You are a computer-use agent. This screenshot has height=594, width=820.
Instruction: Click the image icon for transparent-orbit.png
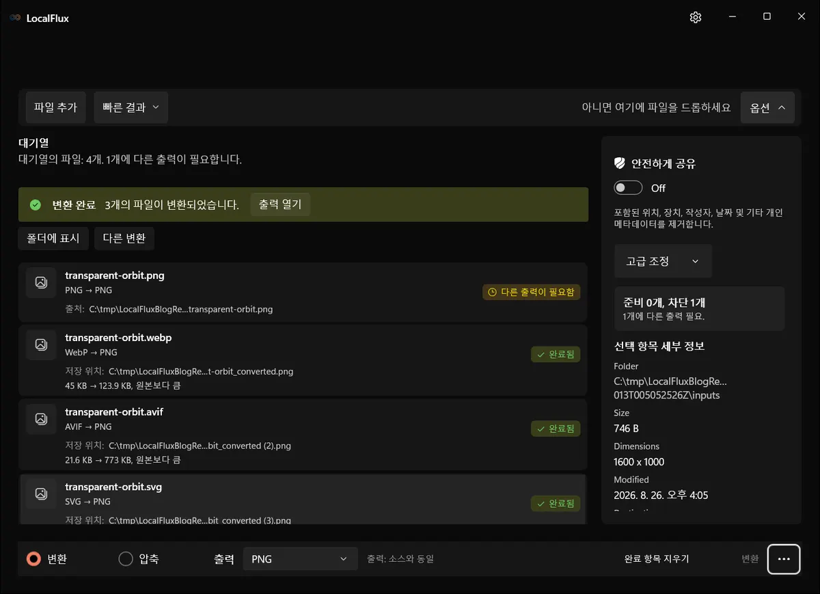click(41, 282)
